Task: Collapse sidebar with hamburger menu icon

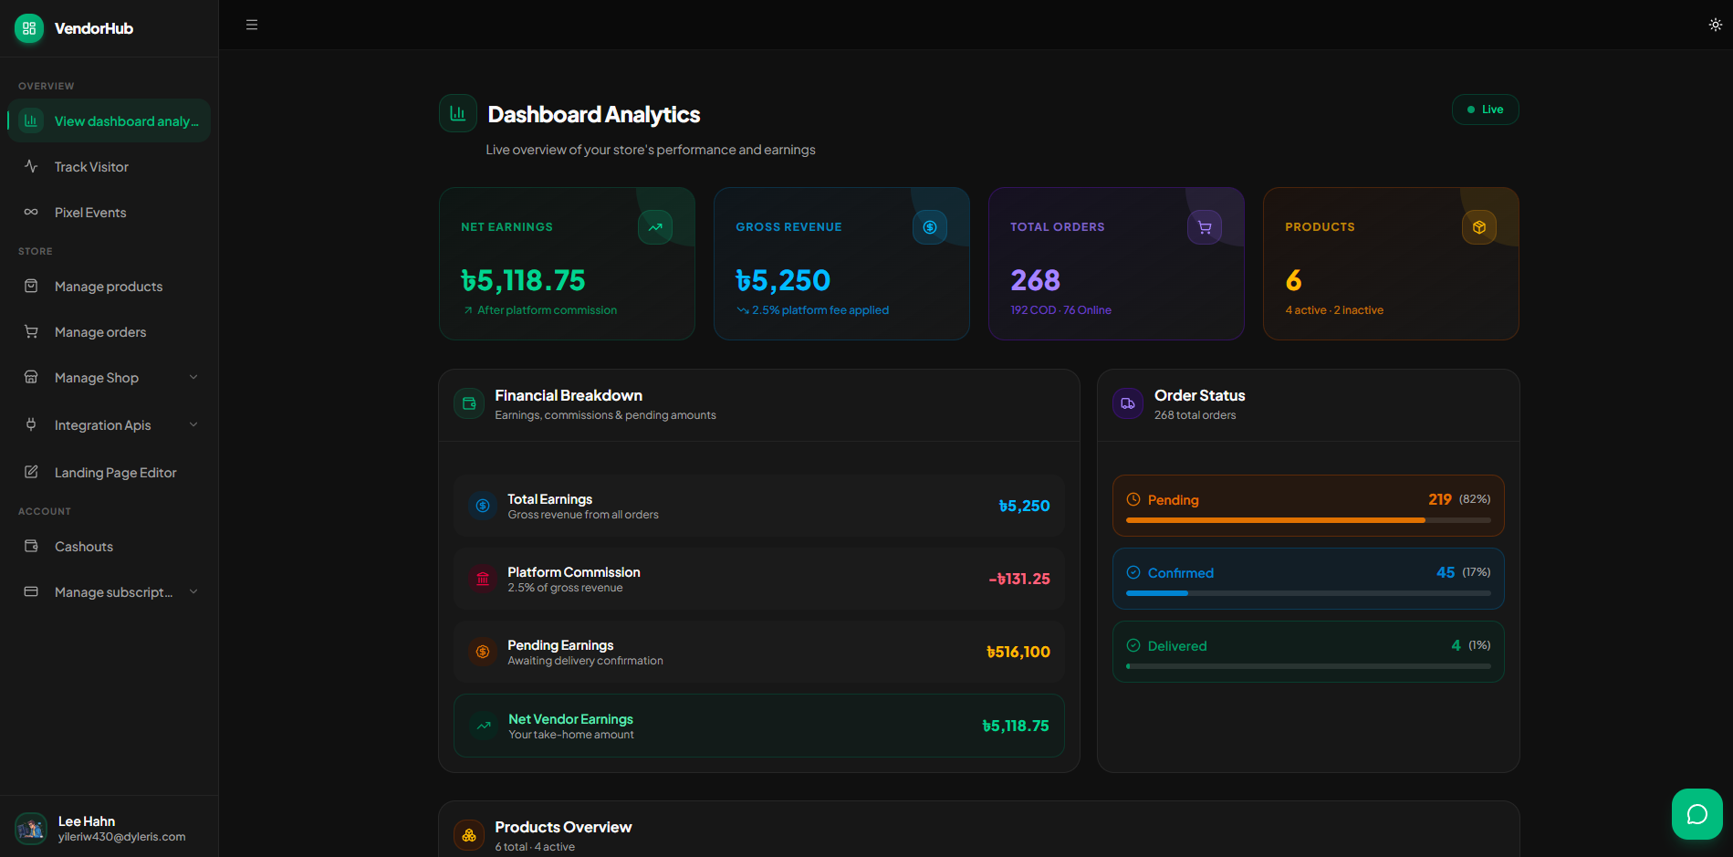Action: (x=252, y=25)
